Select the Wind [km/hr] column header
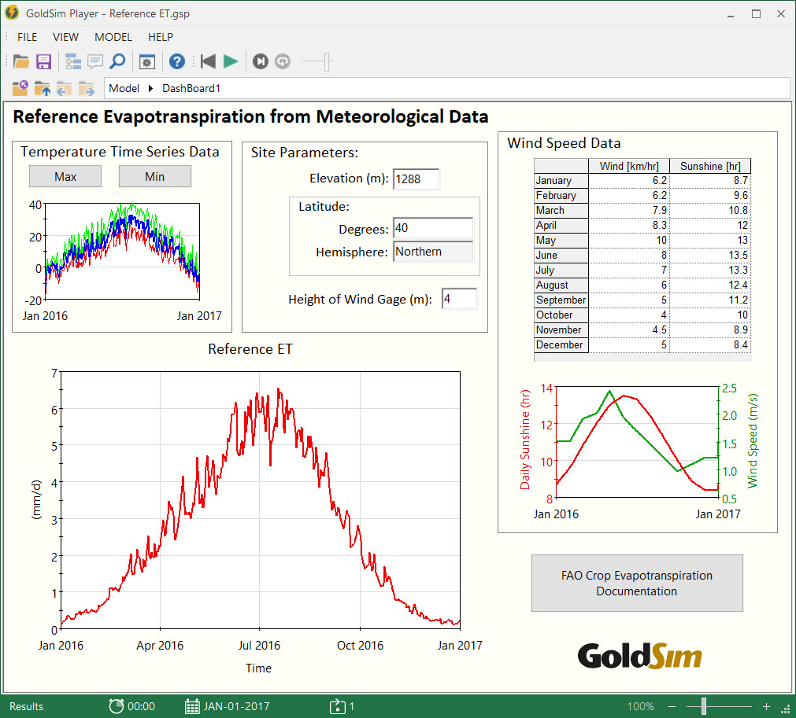The height and width of the screenshot is (718, 796). click(629, 166)
